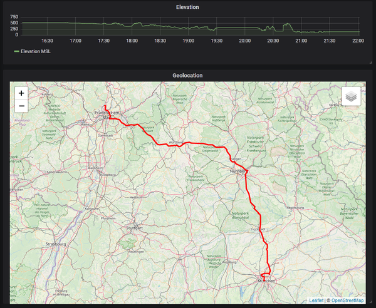The image size is (376, 308).
Task: Click the green Elevation MSL color swatch
Action: tap(16, 51)
